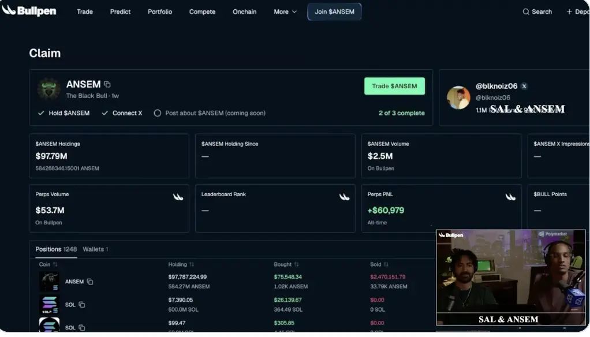Viewport: 590px width, 337px height.
Task: Click the X badge next to @blknoiz06
Action: point(524,86)
